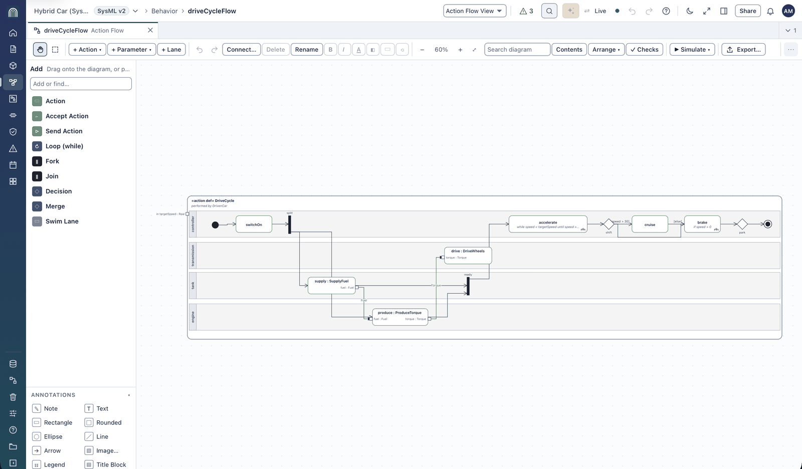Click the warnings triangle showing 3
802x469 pixels.
click(x=526, y=11)
